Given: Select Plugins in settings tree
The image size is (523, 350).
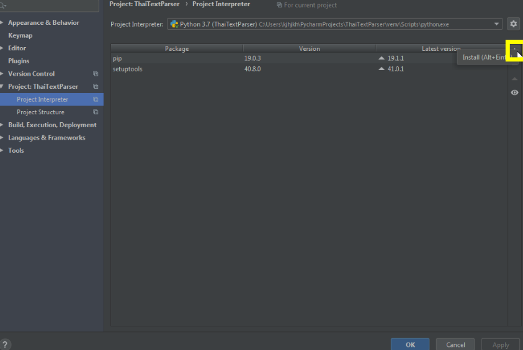Looking at the screenshot, I should click(19, 61).
